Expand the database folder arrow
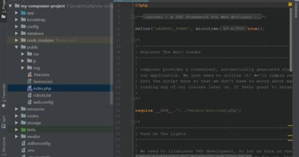This screenshot has width=299, height=157. 16,33
